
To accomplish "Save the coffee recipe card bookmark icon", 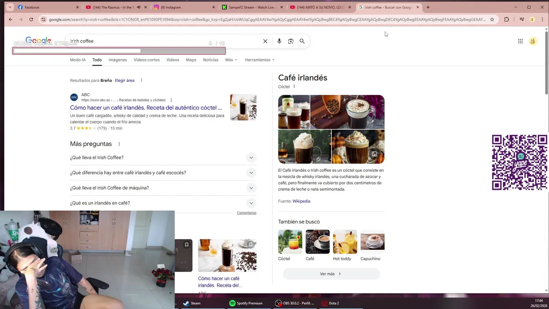I will tap(250, 245).
